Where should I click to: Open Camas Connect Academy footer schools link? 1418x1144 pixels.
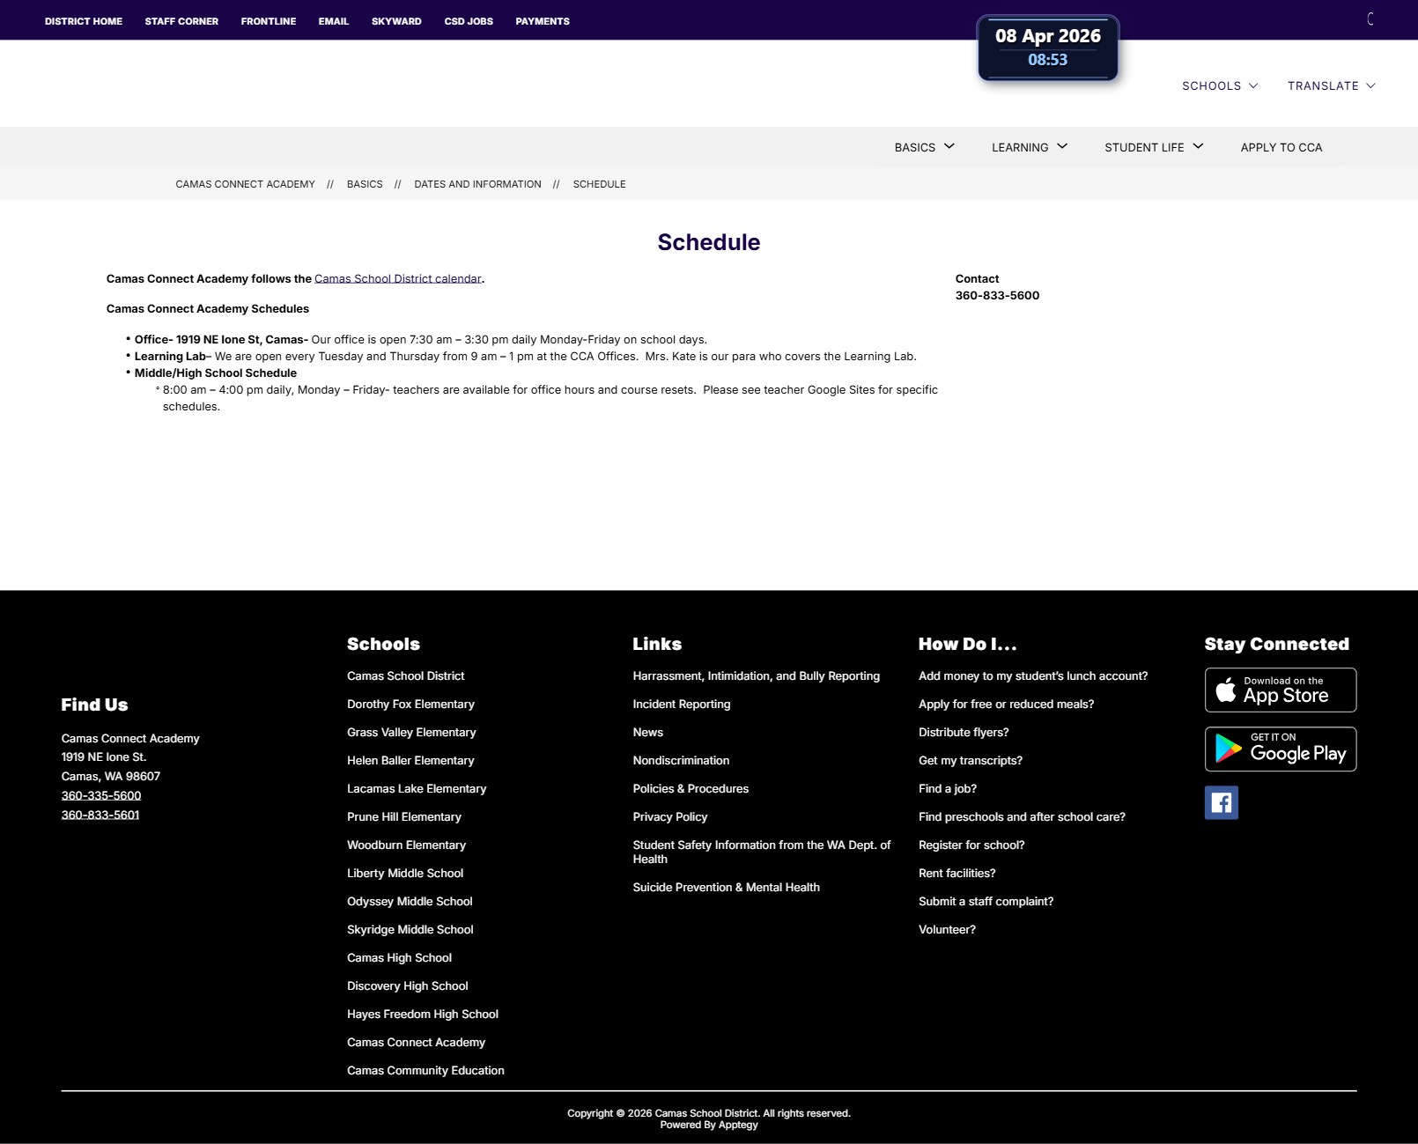pyautogui.click(x=416, y=1042)
